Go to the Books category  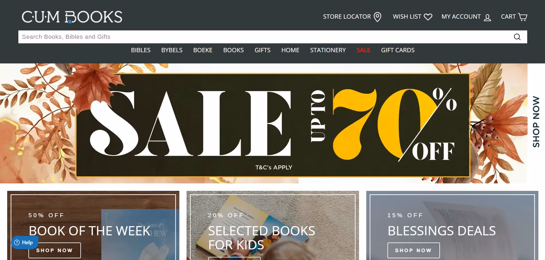tap(234, 50)
